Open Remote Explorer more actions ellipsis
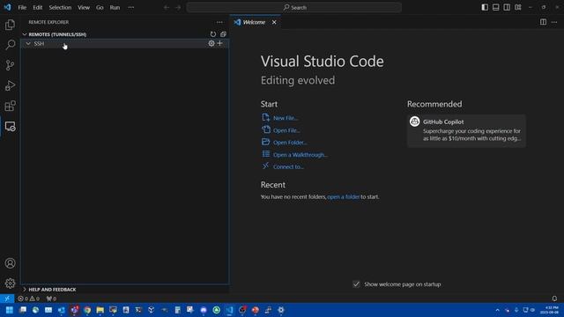This screenshot has height=317, width=564. 219,22
